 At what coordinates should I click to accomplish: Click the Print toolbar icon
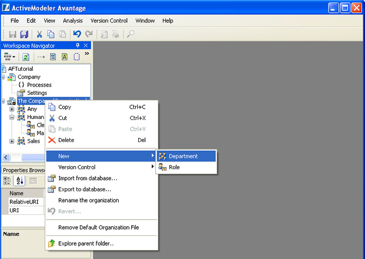coord(116,34)
